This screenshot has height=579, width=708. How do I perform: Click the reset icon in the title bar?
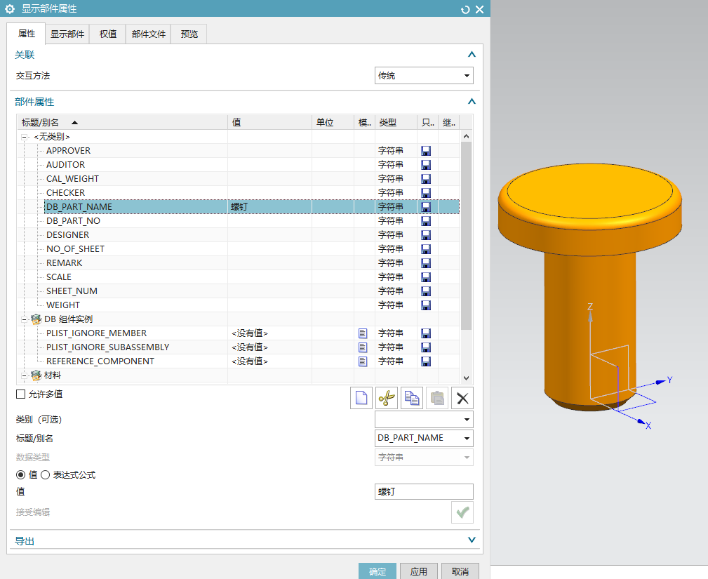click(x=465, y=10)
